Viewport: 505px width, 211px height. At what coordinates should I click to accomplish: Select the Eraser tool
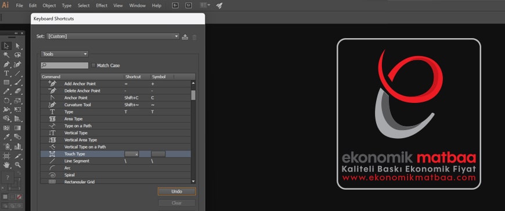click(x=18, y=91)
